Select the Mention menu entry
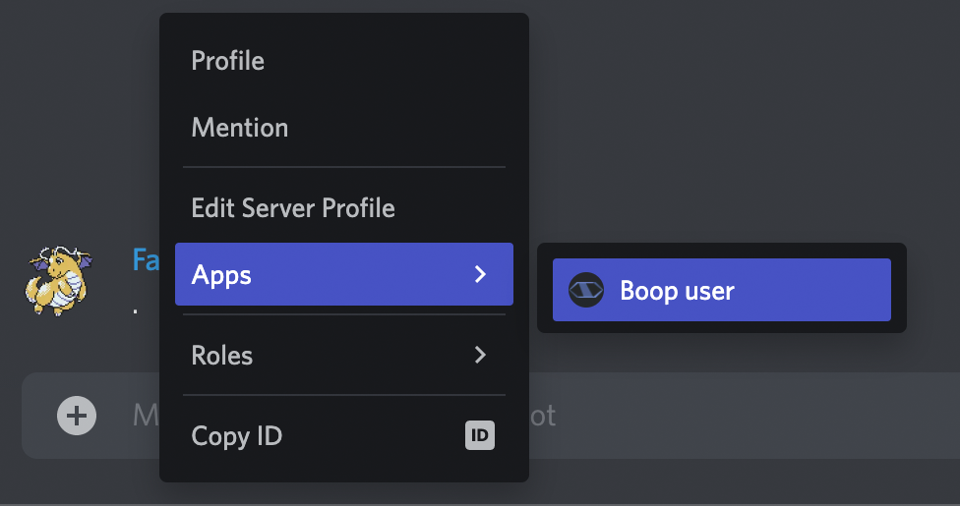Image resolution: width=960 pixels, height=506 pixels. pyautogui.click(x=239, y=128)
